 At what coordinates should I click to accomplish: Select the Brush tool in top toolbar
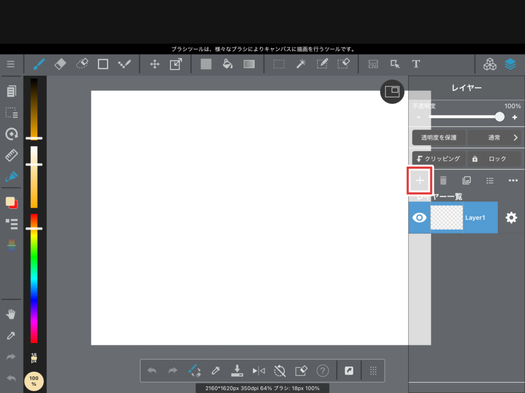coord(38,64)
